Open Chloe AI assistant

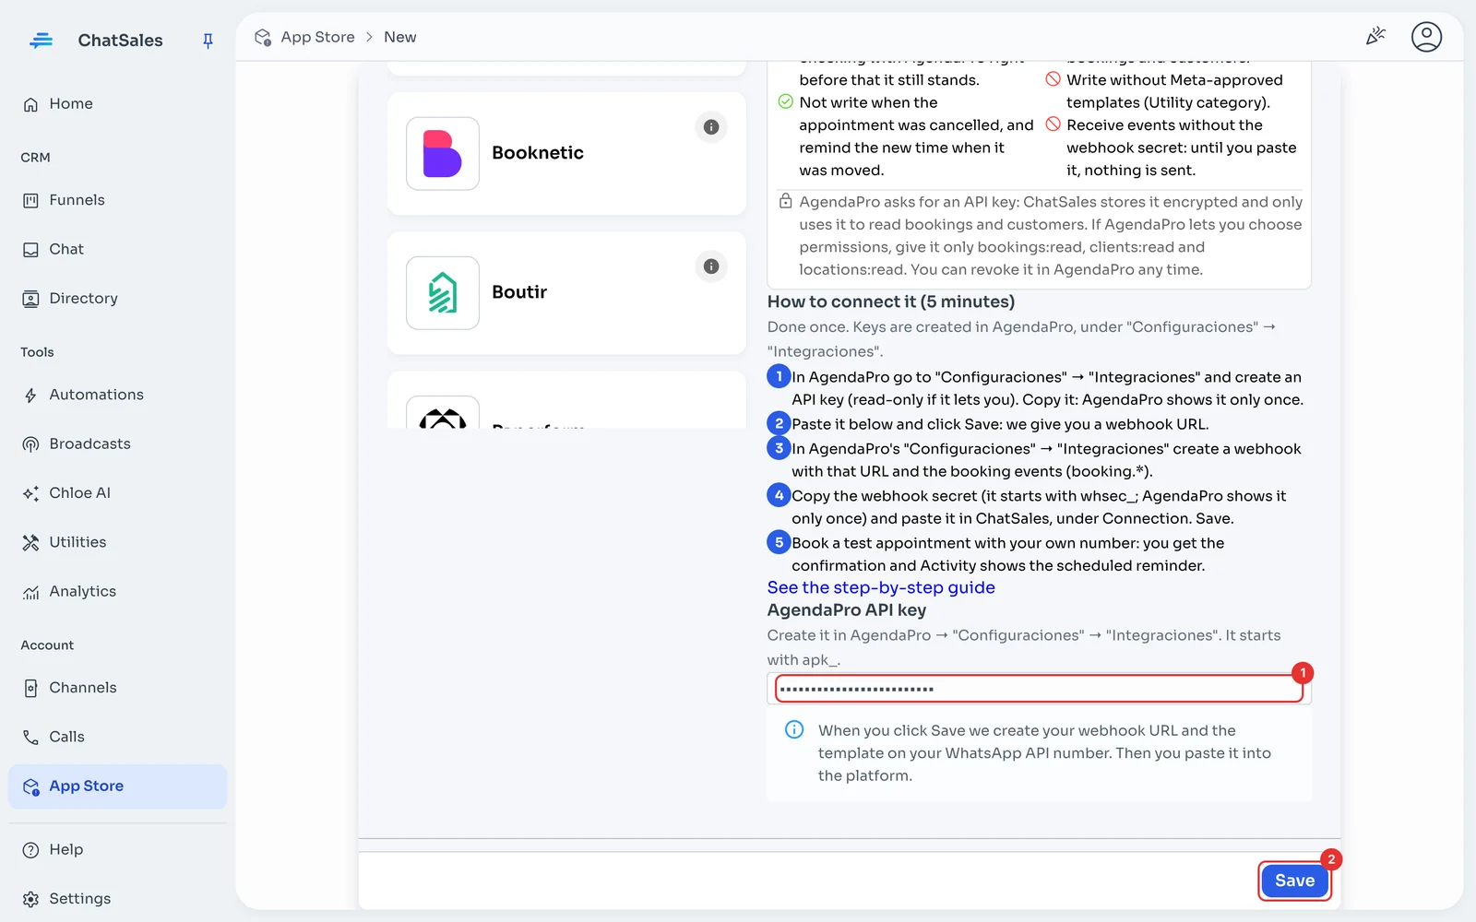pyautogui.click(x=117, y=493)
